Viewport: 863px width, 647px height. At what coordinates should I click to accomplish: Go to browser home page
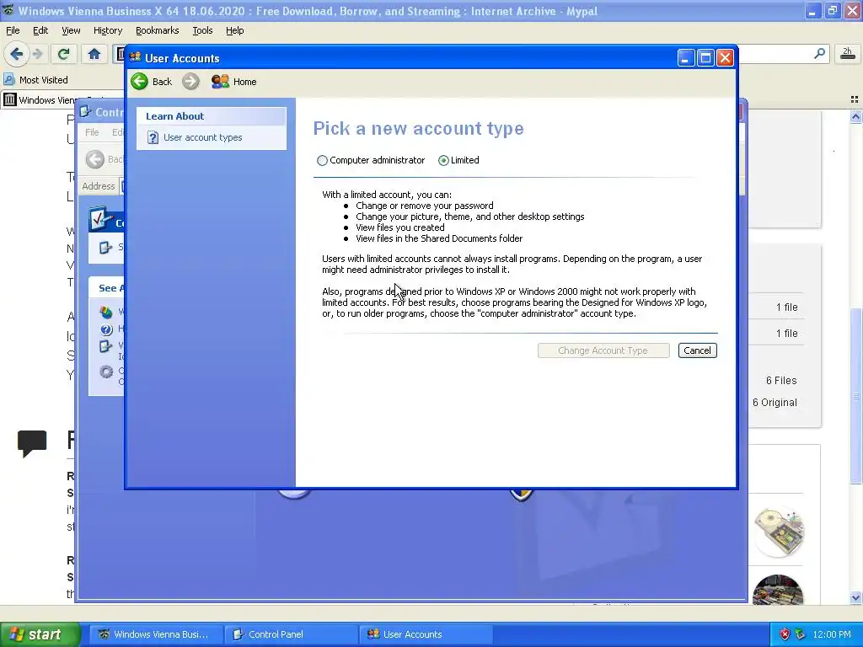(x=94, y=54)
